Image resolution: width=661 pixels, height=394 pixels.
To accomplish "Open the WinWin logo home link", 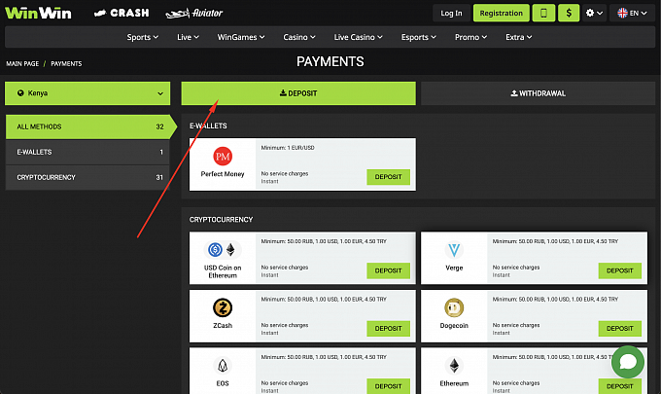I will (x=38, y=13).
